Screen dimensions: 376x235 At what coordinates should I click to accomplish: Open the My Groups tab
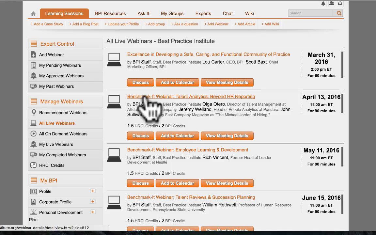(x=172, y=13)
